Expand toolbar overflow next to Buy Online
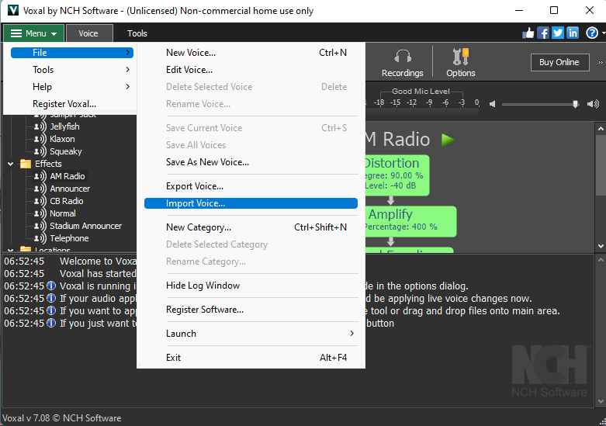Image resolution: width=606 pixels, height=426 pixels. click(601, 62)
